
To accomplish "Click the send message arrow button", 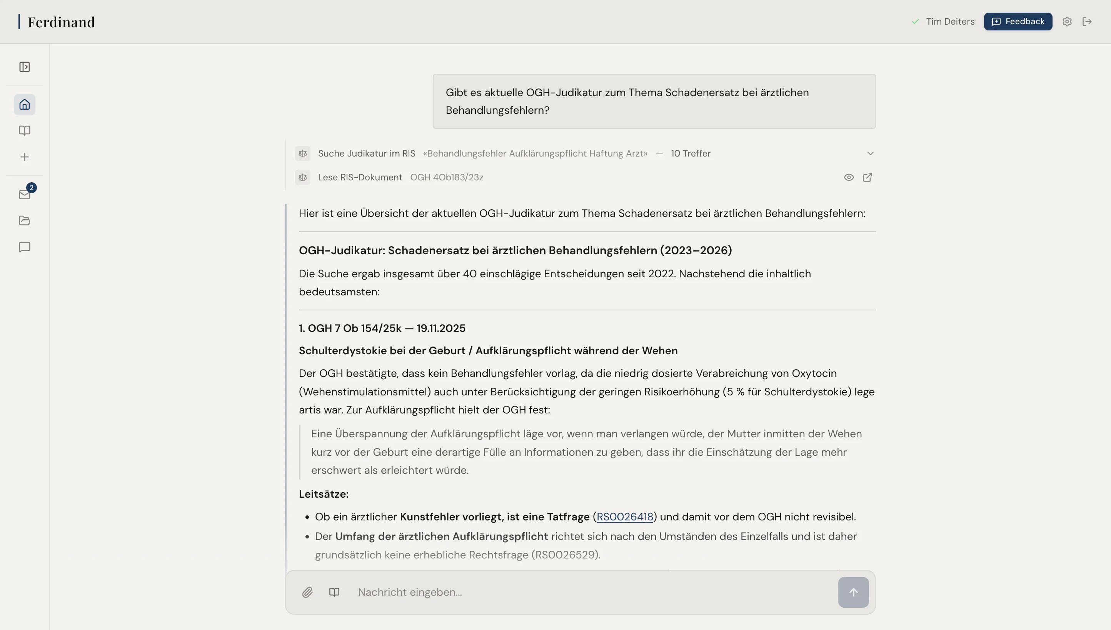I will tap(853, 592).
